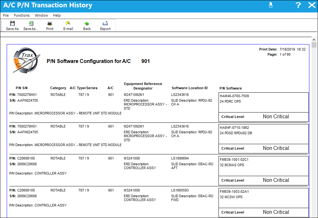Click location ID LS1890694
Viewport: 318px width, 218px height.
pos(180,158)
